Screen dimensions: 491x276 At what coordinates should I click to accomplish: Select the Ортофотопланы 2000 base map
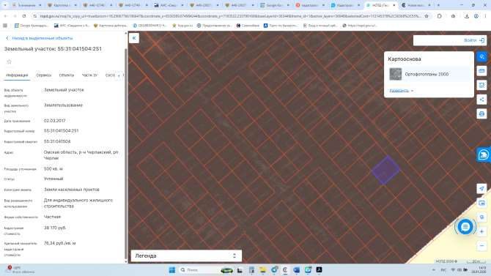point(429,74)
